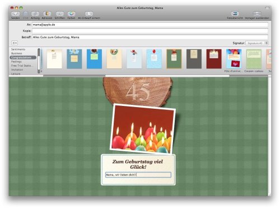
Task: Open the Adressen address panel
Action: (47, 15)
